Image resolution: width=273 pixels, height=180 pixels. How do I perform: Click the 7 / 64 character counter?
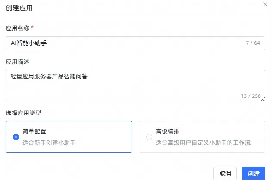(x=253, y=43)
